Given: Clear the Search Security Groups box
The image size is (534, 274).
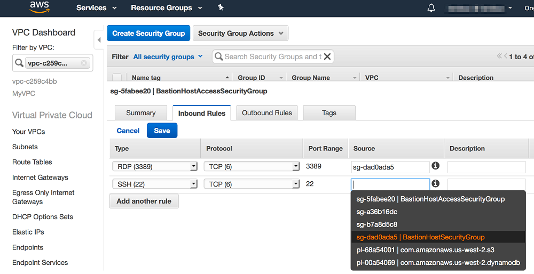Looking at the screenshot, I should (x=327, y=57).
